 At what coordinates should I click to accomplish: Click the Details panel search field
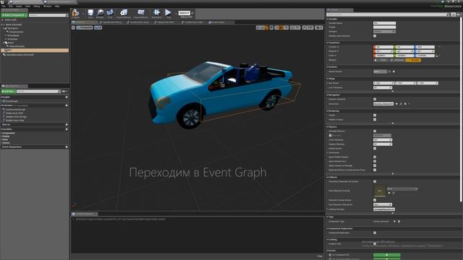pyautogui.click(x=388, y=14)
